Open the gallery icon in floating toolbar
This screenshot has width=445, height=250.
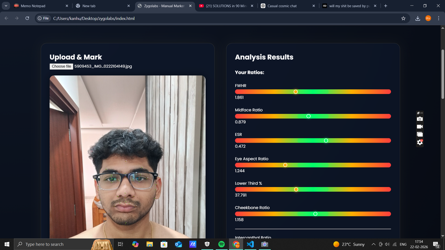pyautogui.click(x=419, y=134)
